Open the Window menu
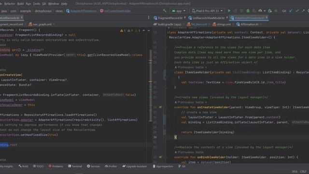 coord(54,4)
